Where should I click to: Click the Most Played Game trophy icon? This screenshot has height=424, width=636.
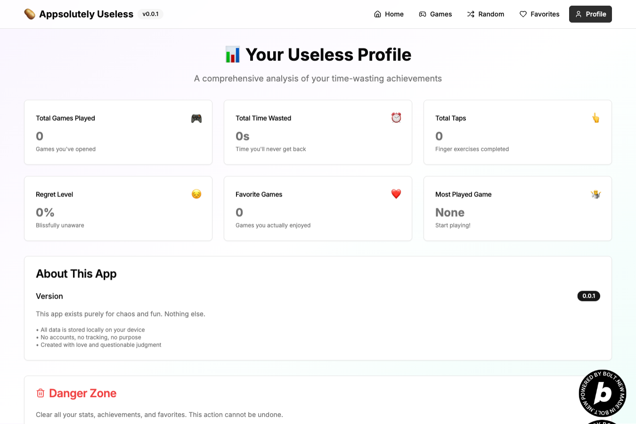[x=596, y=194]
